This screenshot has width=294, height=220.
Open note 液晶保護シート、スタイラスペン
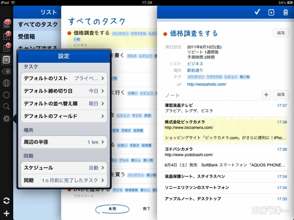tap(225, 176)
